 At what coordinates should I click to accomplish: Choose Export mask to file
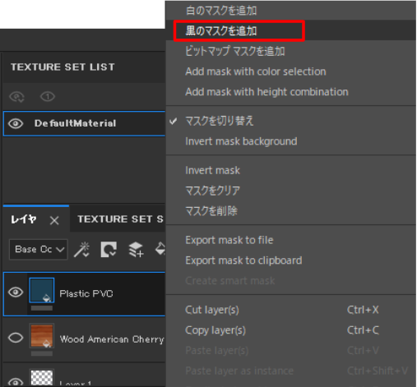click(x=291, y=240)
